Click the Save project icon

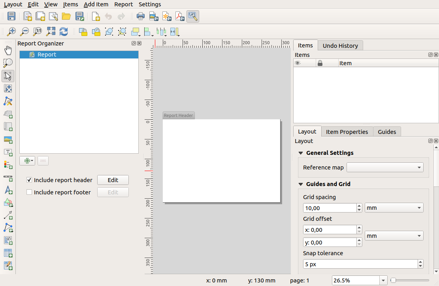coord(11,16)
